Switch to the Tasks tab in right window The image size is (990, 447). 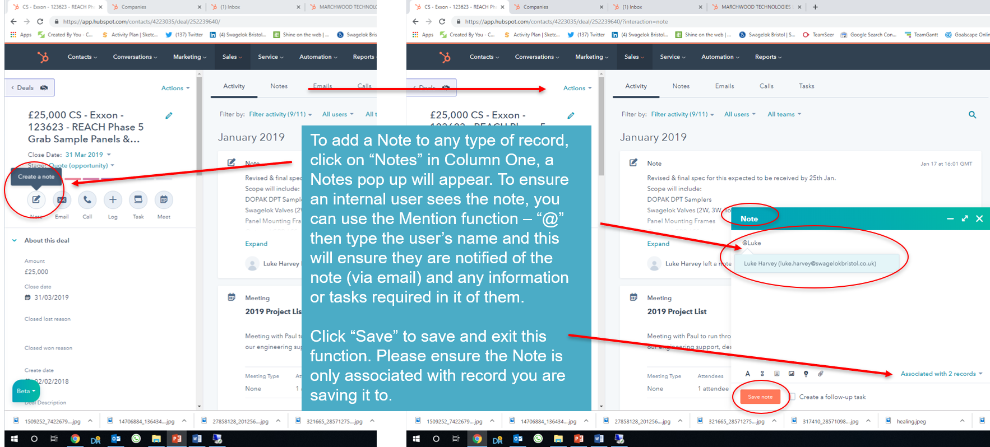(806, 86)
